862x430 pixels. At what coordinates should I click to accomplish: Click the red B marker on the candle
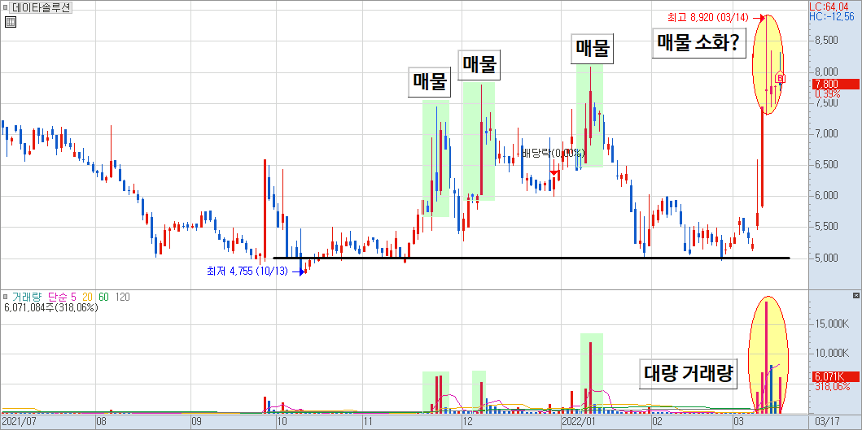pyautogui.click(x=780, y=78)
